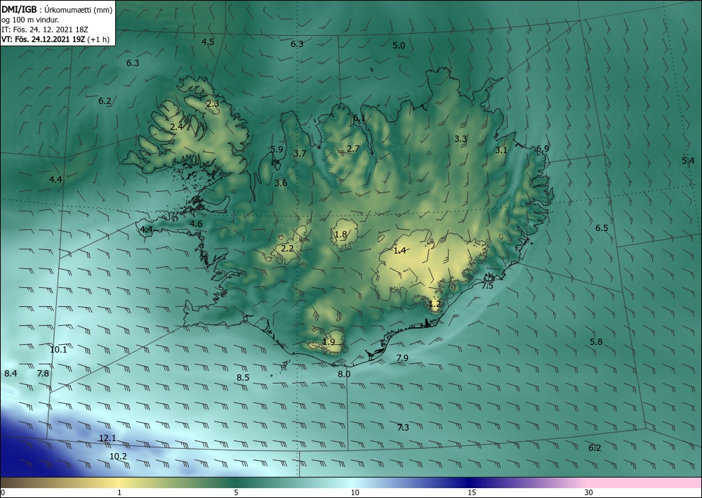This screenshot has width=702, height=498.
Task: Select the 6.1 value on the north coast
Action: coord(359,118)
